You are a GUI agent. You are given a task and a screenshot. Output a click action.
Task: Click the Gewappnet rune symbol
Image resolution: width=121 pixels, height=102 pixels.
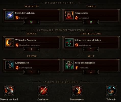pos(76,18)
